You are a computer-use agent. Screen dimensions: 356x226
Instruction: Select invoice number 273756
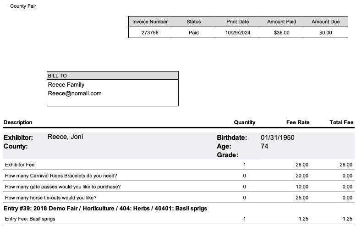(x=150, y=33)
